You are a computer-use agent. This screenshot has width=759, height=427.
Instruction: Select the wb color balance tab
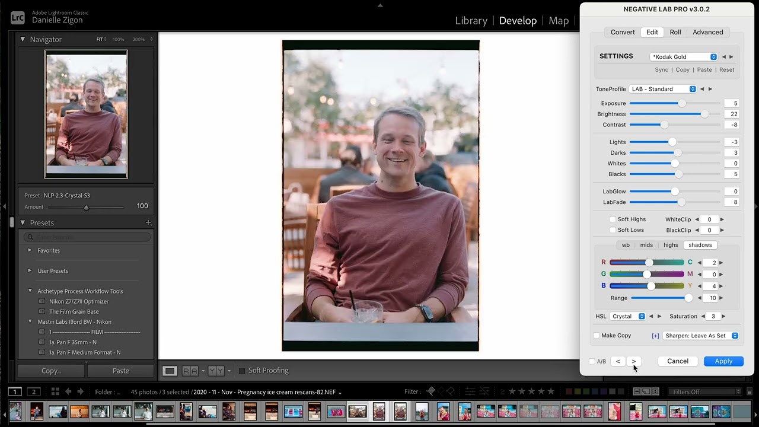click(x=626, y=245)
